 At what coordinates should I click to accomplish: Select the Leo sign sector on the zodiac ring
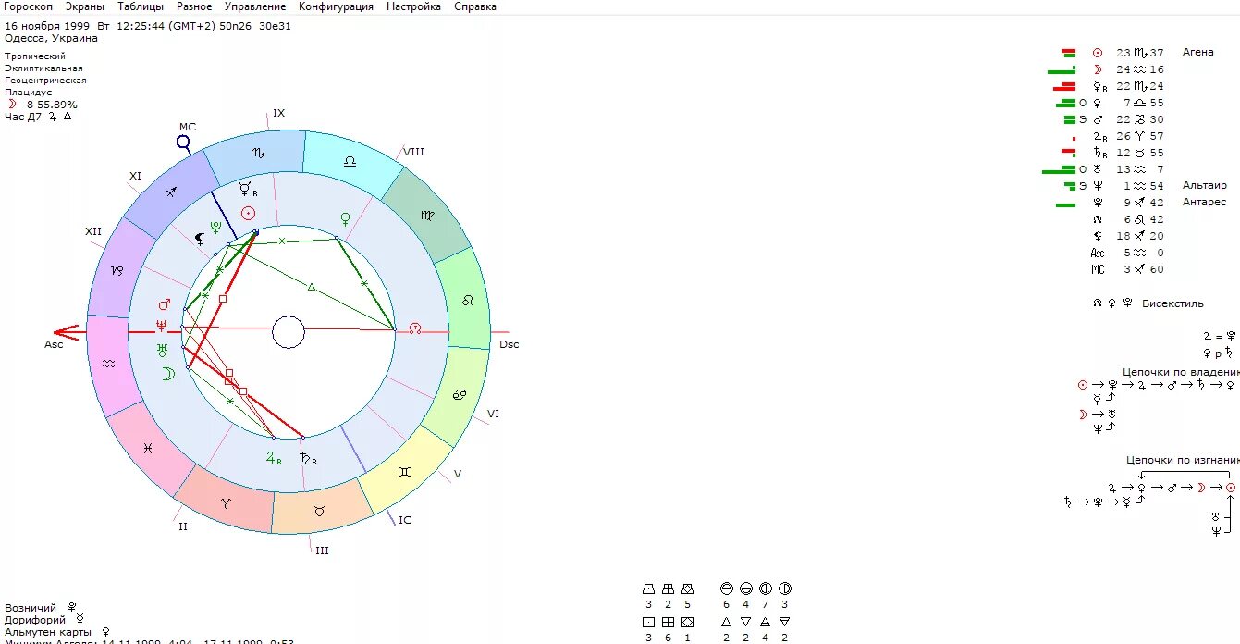pos(468,301)
